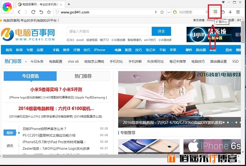Select 笔记本 in the navigation bar

click(x=150, y=50)
